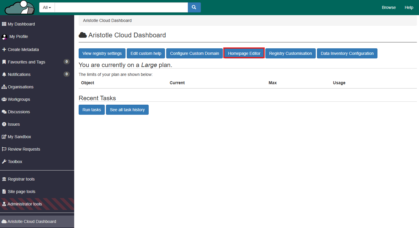
Task: Click the Create Metadata plus icon
Action: tap(4, 50)
